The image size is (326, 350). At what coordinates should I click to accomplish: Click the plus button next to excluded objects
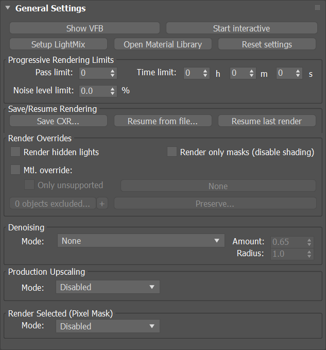point(102,204)
